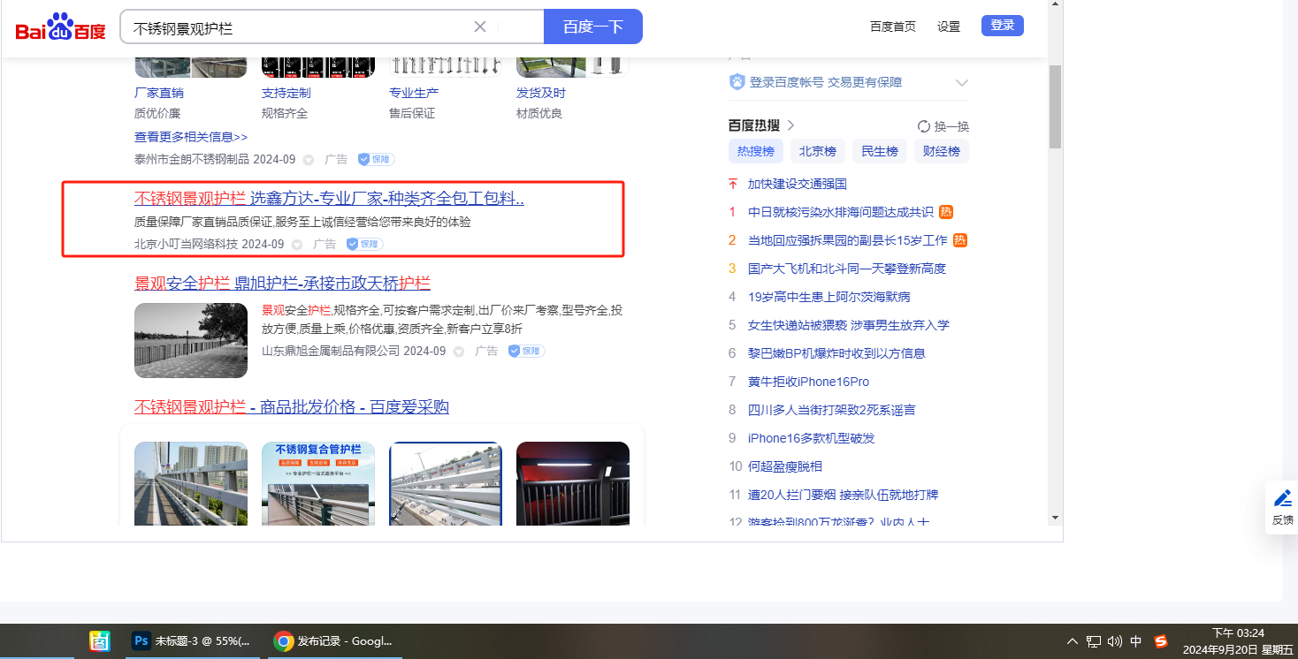Open the network status tray icon
This screenshot has height=659, width=1298.
click(x=1094, y=641)
